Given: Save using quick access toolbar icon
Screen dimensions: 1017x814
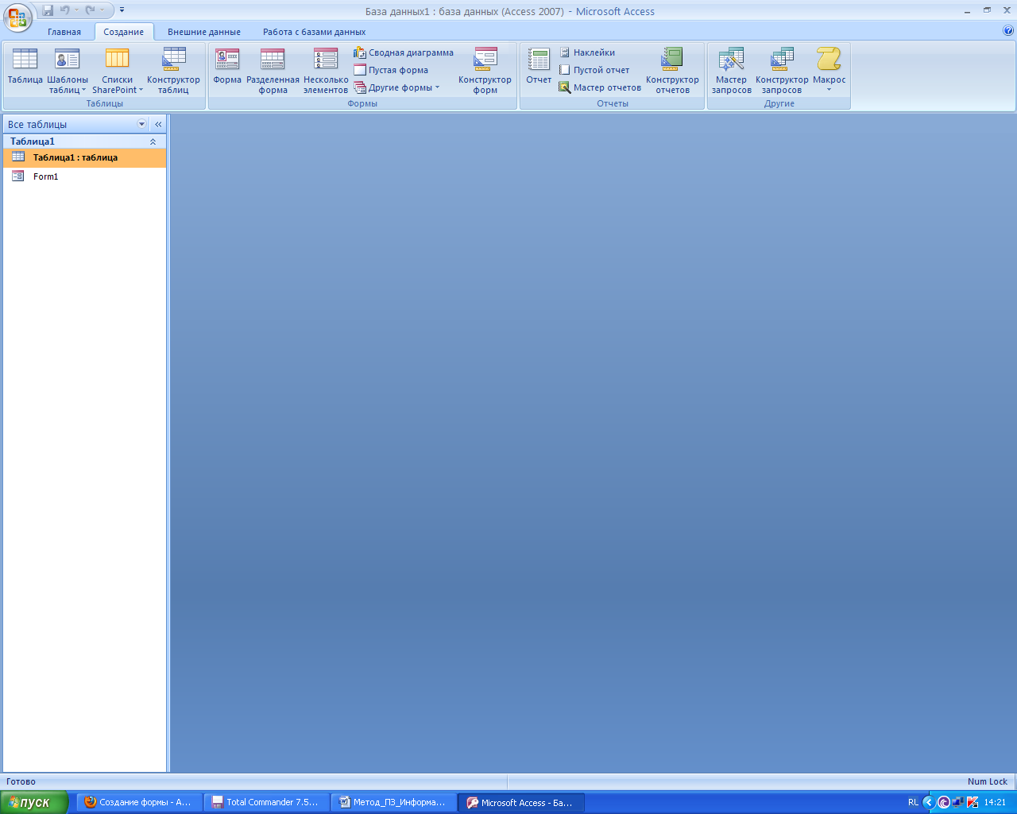Looking at the screenshot, I should point(48,10).
